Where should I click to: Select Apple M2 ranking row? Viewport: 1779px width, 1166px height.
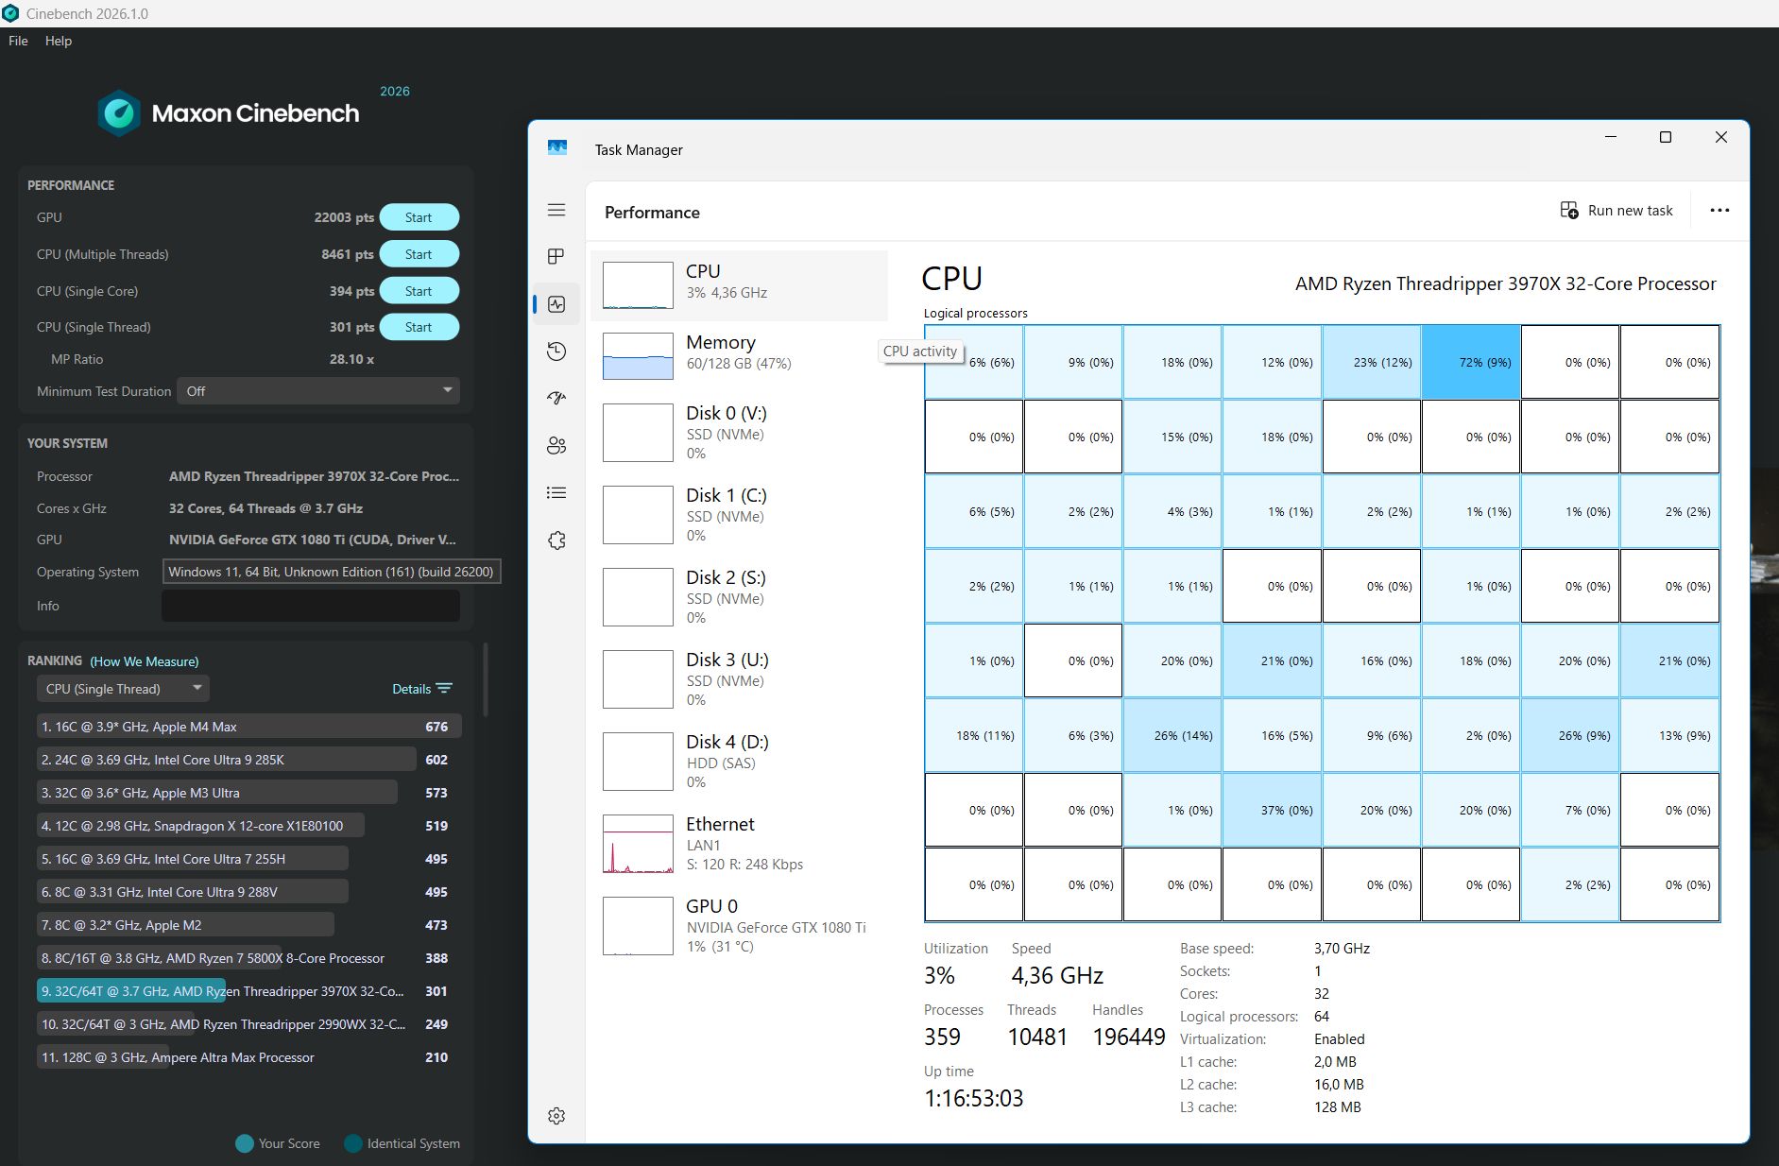pyautogui.click(x=249, y=925)
